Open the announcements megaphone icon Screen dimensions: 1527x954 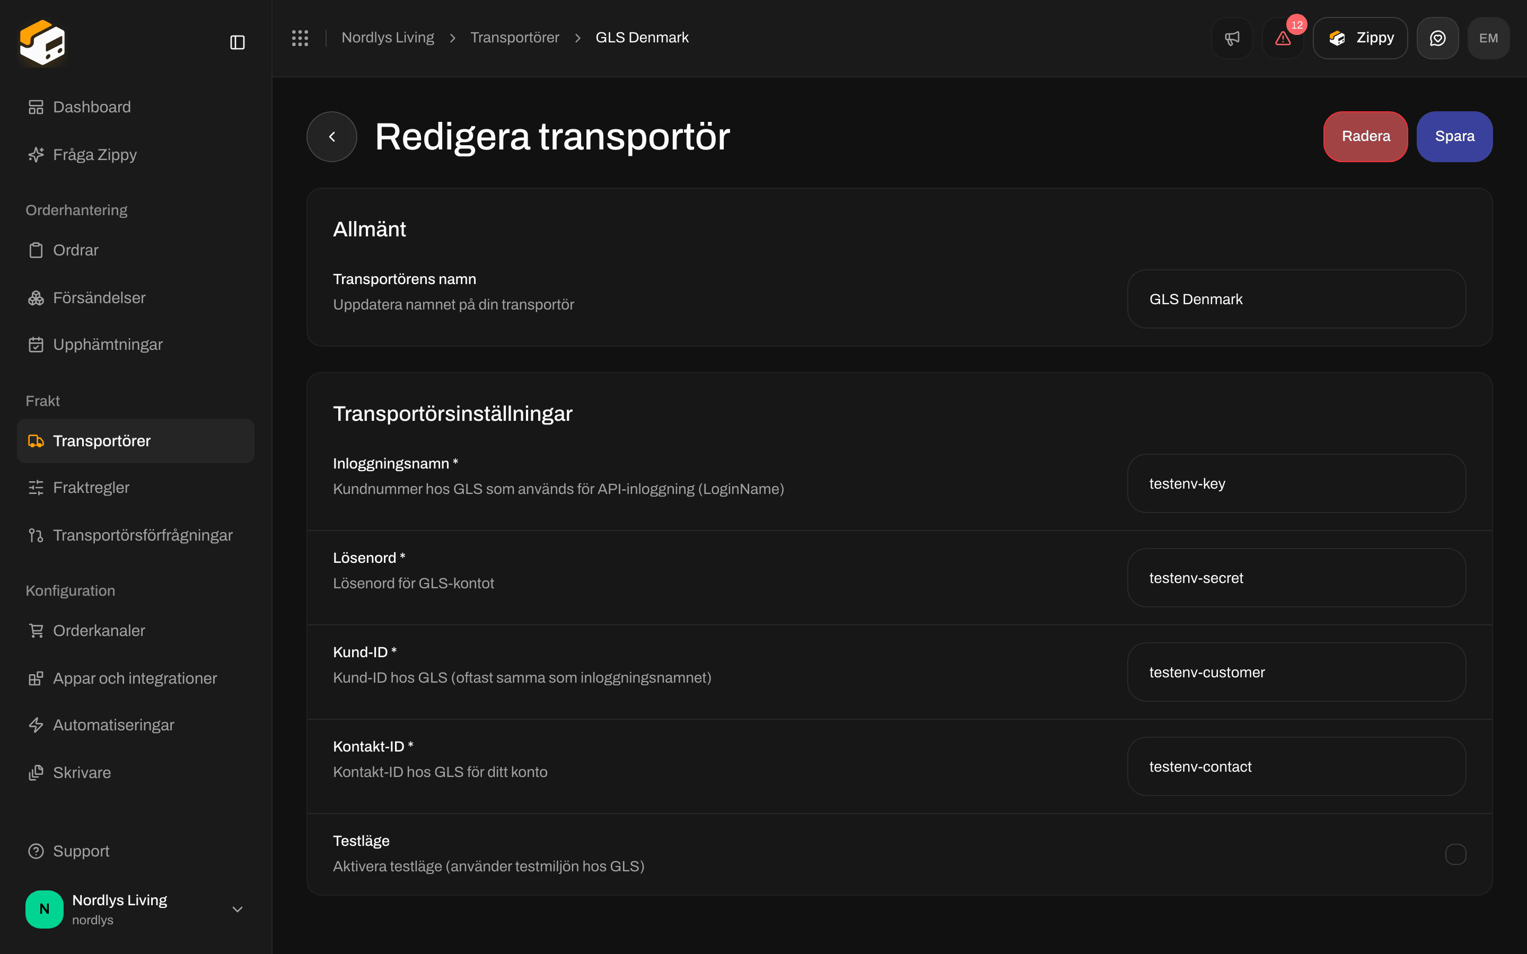pos(1232,38)
